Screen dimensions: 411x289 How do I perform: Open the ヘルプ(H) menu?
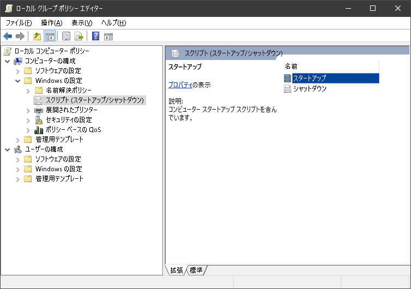point(114,23)
